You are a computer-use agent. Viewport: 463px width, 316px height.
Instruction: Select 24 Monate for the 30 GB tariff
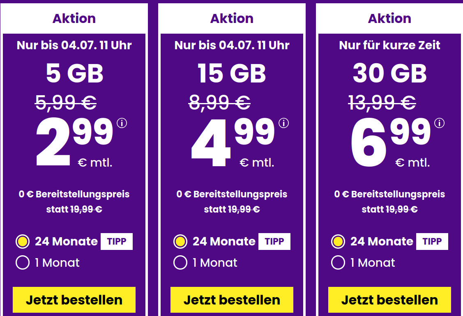pyautogui.click(x=338, y=242)
